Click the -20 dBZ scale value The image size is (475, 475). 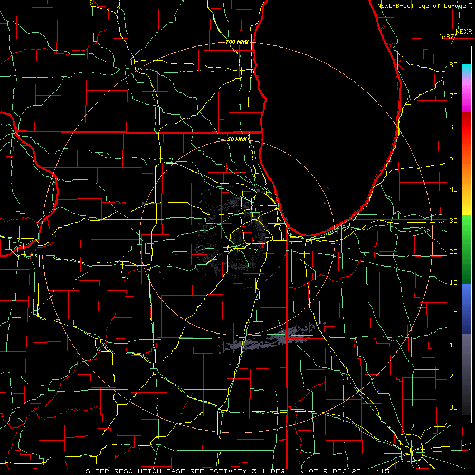tap(451, 376)
